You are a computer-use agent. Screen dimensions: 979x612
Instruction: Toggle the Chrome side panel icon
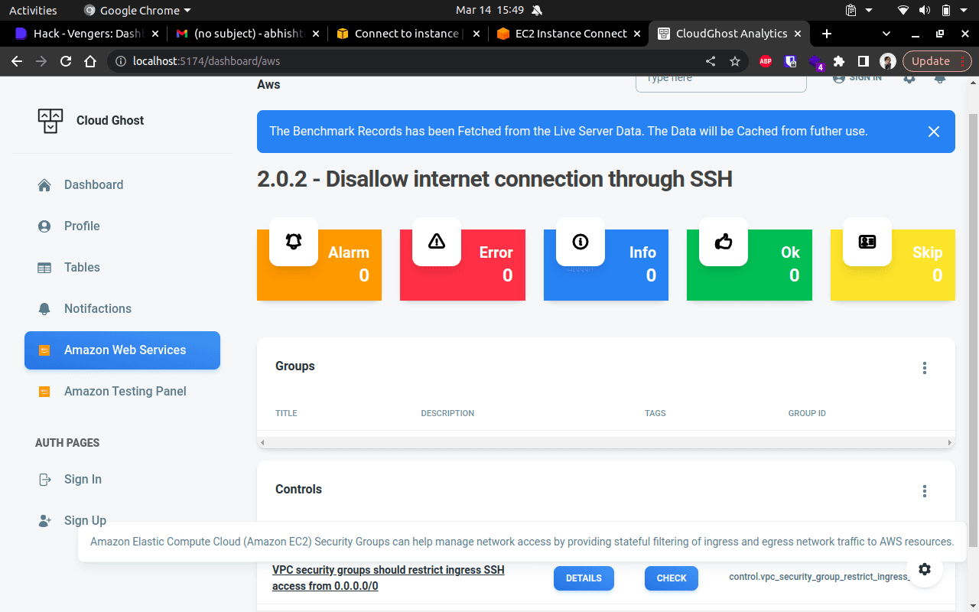click(x=863, y=61)
